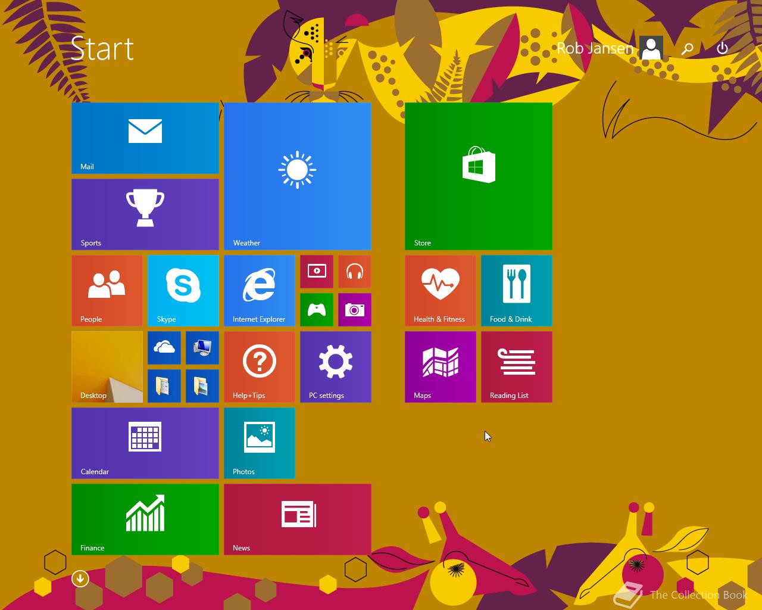762x610 pixels.
Task: Launch the Store tile
Action: point(479,176)
